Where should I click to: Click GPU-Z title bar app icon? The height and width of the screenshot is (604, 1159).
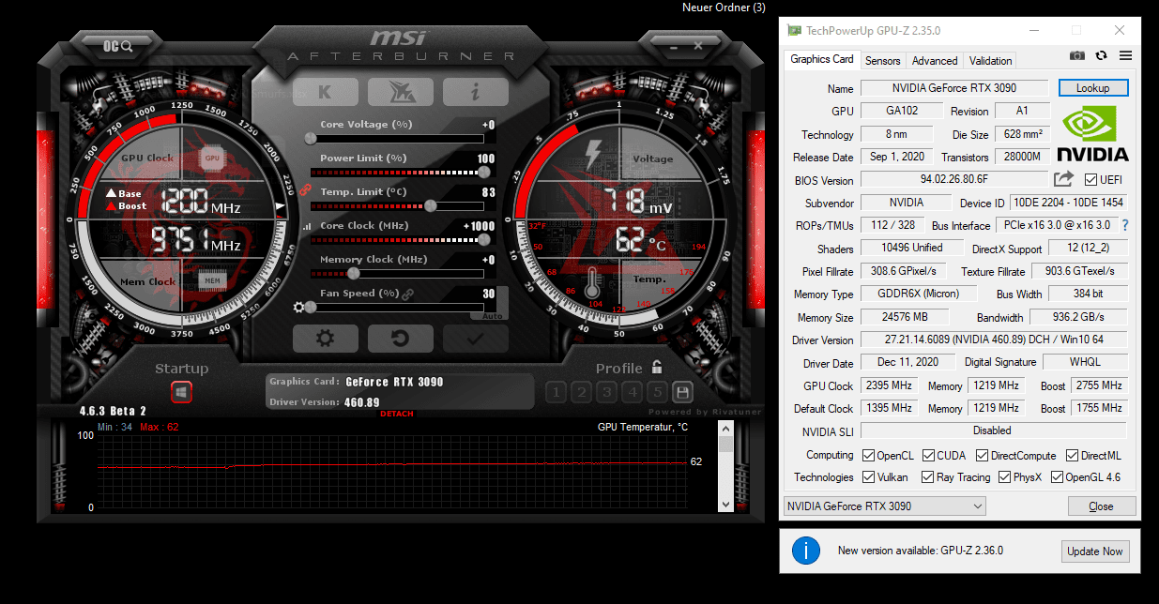794,30
